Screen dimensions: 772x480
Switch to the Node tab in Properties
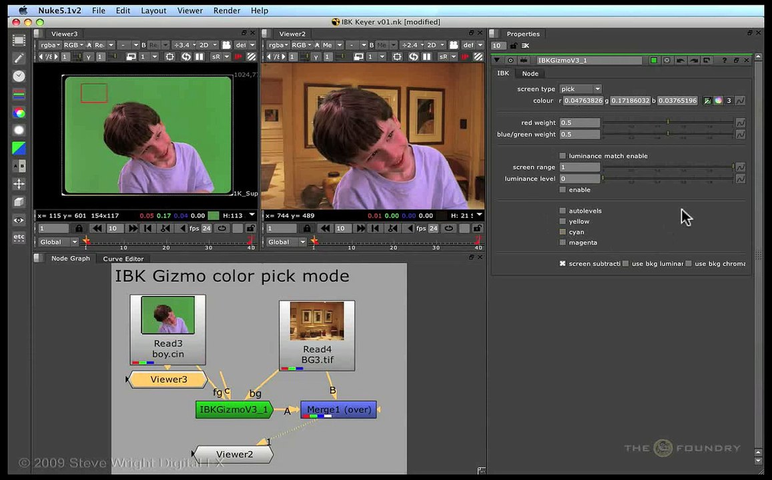coord(530,73)
